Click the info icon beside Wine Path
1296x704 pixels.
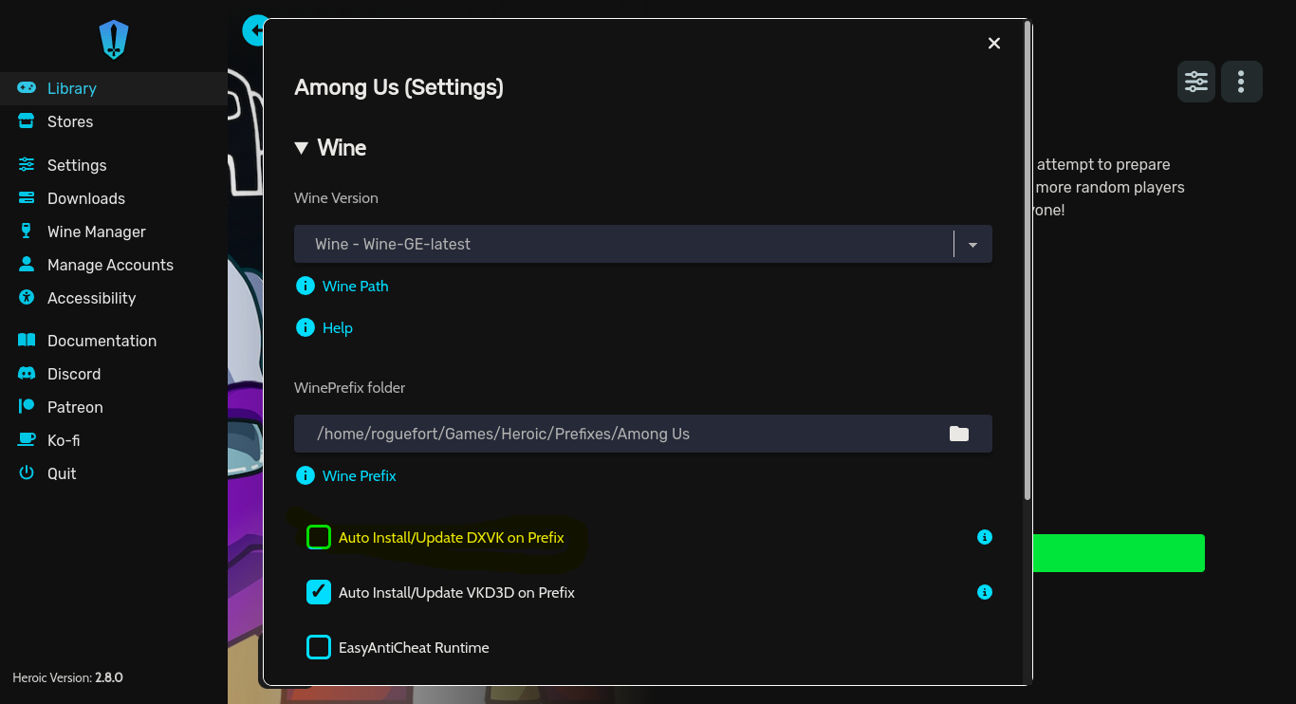[305, 286]
